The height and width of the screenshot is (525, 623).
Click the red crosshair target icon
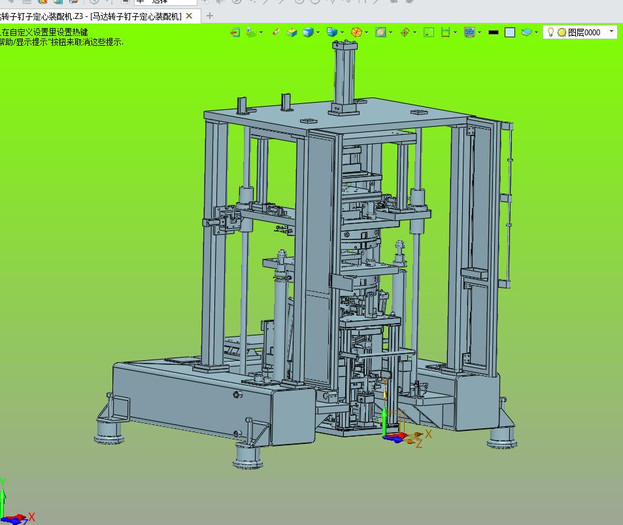click(405, 32)
